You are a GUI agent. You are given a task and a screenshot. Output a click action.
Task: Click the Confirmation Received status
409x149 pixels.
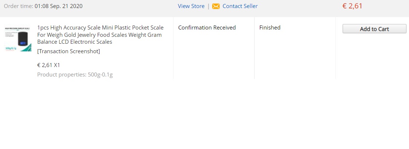coord(207,28)
